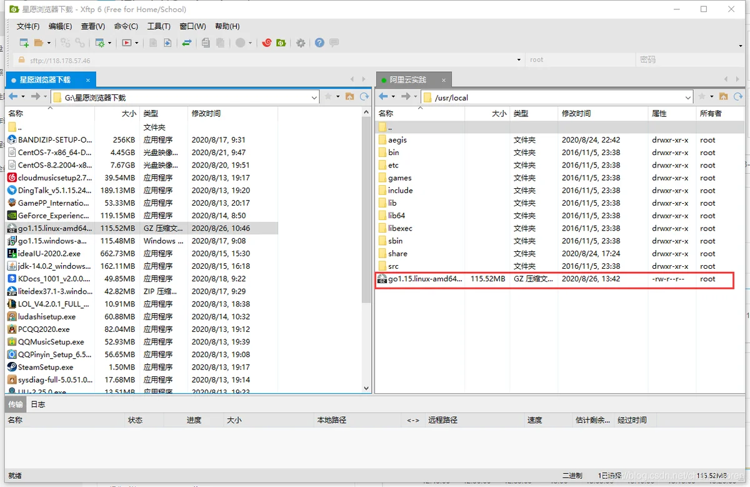Close the 阿里云实践 tab
This screenshot has width=750, height=487.
point(444,80)
